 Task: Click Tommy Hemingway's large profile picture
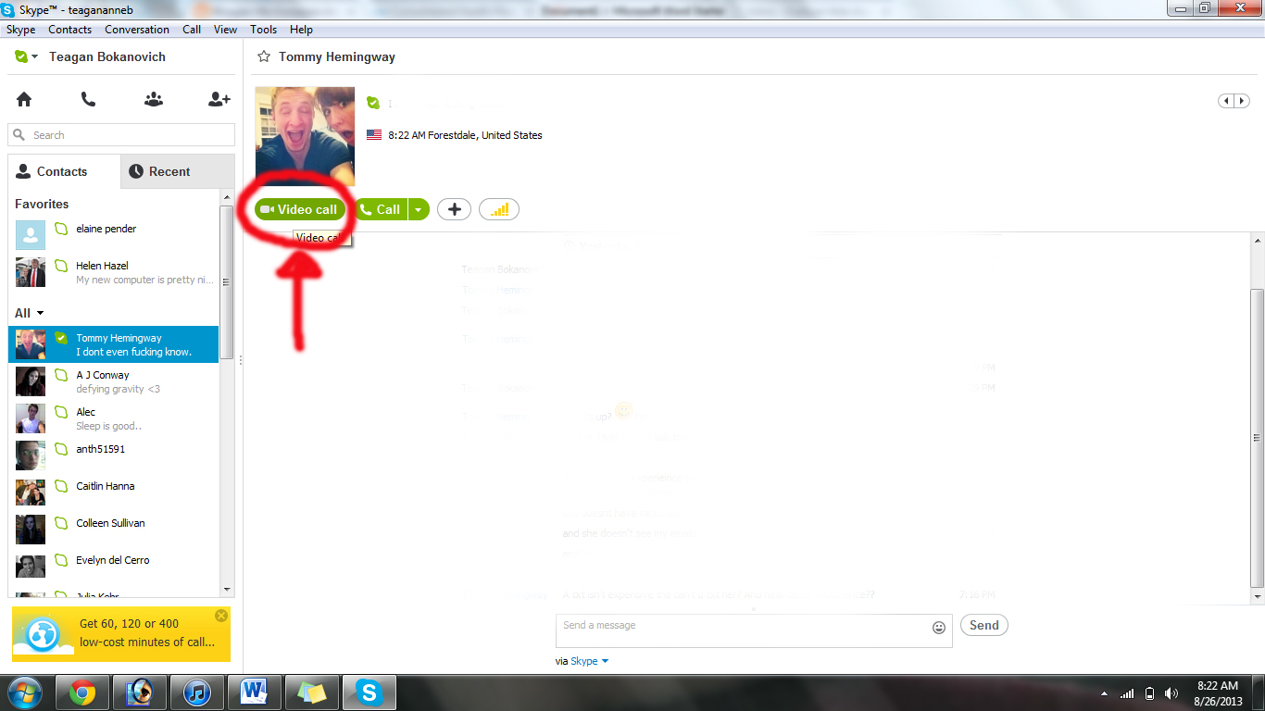tap(305, 136)
